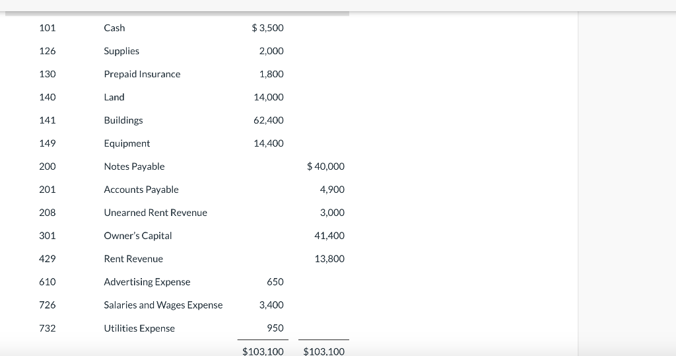The image size is (676, 356).
Task: Click the Cash debit amount $3,500
Action: pyautogui.click(x=268, y=28)
